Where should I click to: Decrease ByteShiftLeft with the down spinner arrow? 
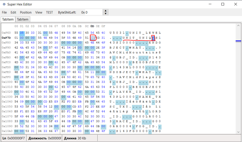pos(106,14)
